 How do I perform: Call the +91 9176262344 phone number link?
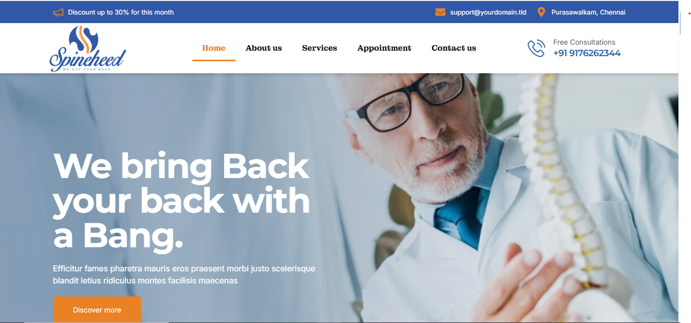pos(587,53)
